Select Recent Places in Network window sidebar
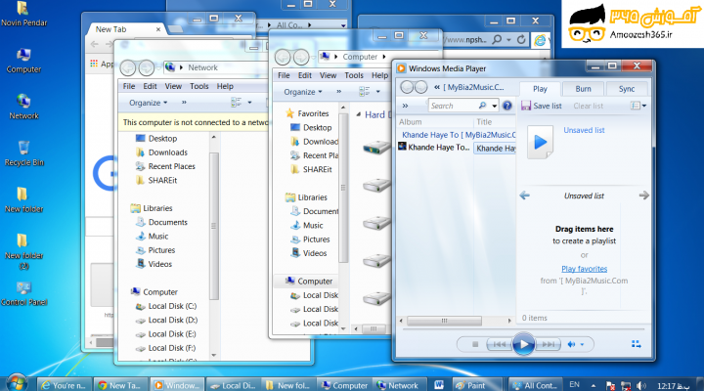Screen dimensions: 704x391 [171, 166]
